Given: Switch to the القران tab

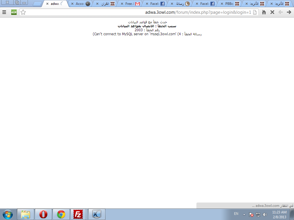Looking at the screenshot, I should point(106,4).
